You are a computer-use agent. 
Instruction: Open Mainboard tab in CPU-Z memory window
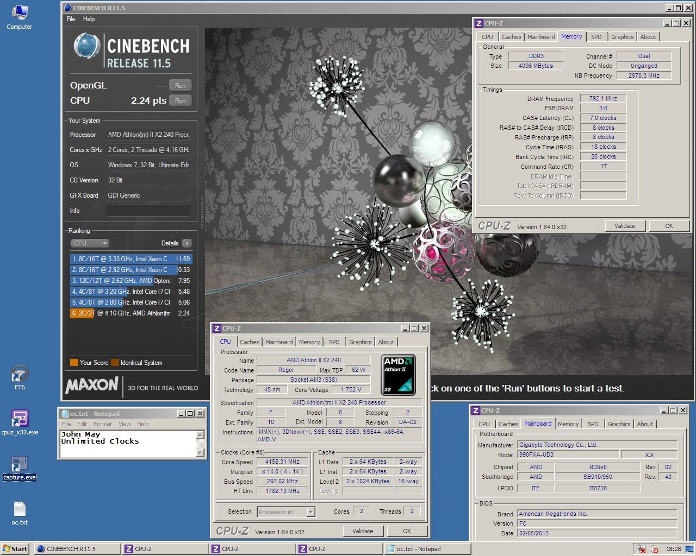pos(541,37)
